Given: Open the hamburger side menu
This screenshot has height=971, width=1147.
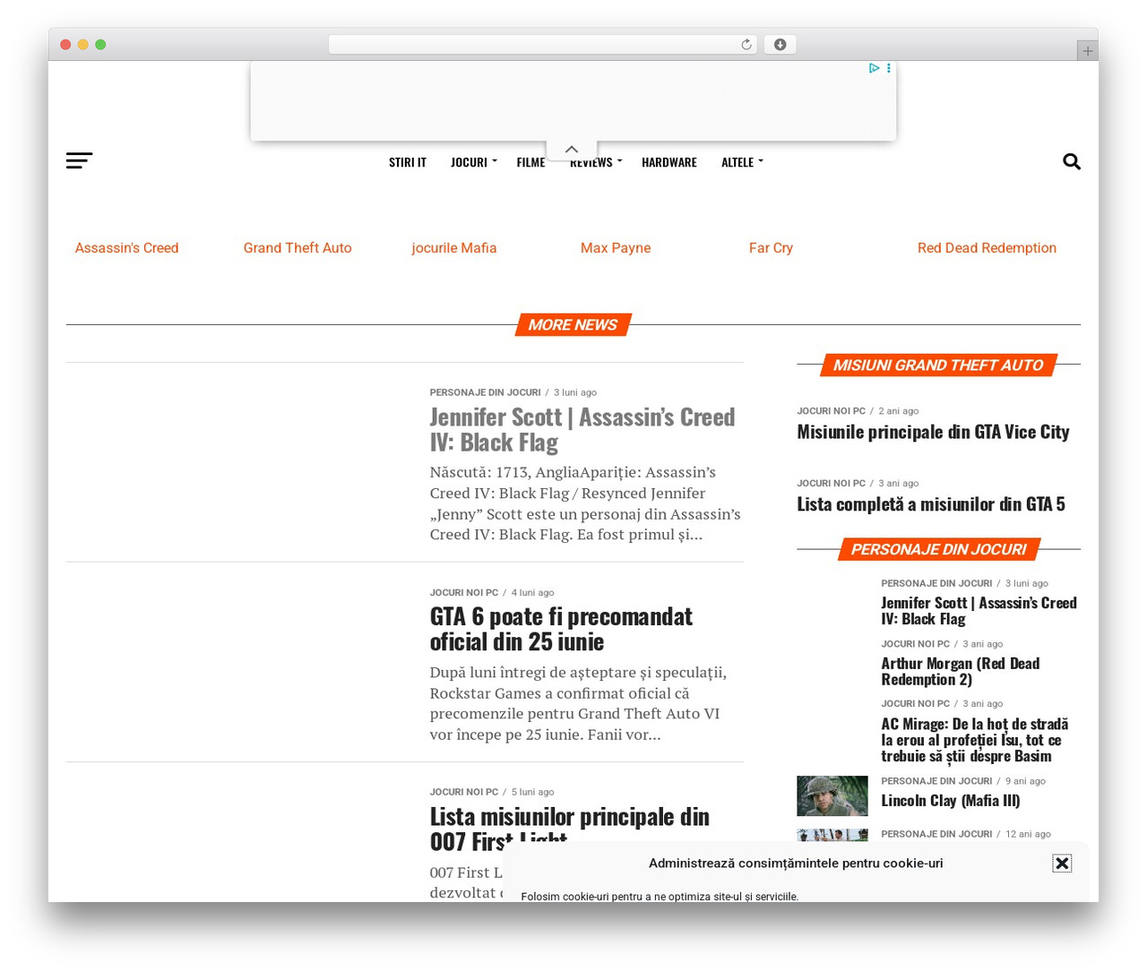Looking at the screenshot, I should pyautogui.click(x=79, y=161).
